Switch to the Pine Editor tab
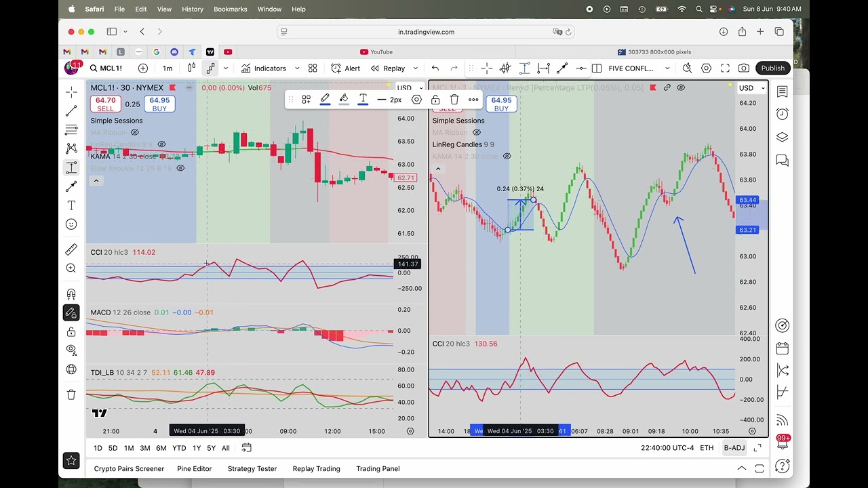Screen dimensions: 868x488 coord(195,468)
